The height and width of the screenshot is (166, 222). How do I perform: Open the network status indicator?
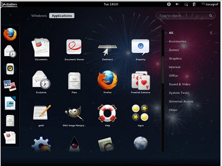[186, 4]
